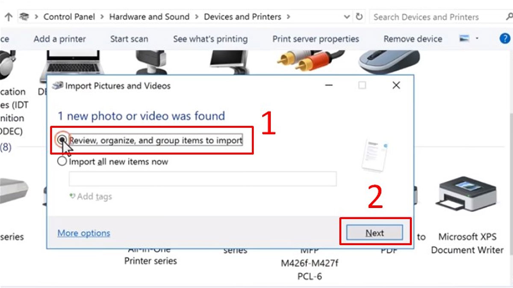Expand address bar history dropdown
This screenshot has width=513, height=288.
(x=347, y=17)
